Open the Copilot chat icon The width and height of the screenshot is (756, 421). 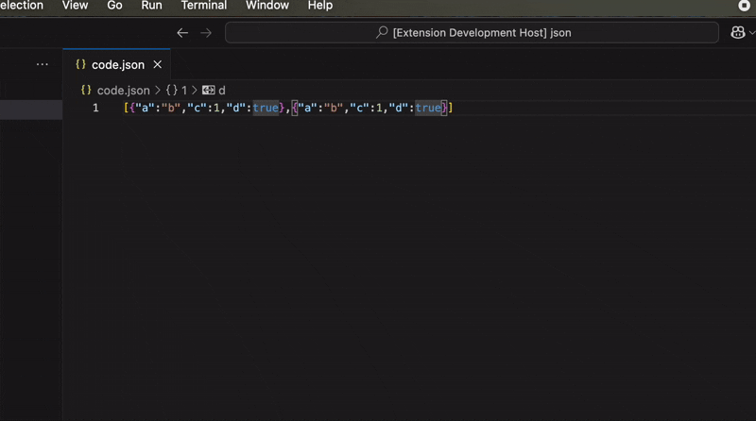click(x=737, y=32)
